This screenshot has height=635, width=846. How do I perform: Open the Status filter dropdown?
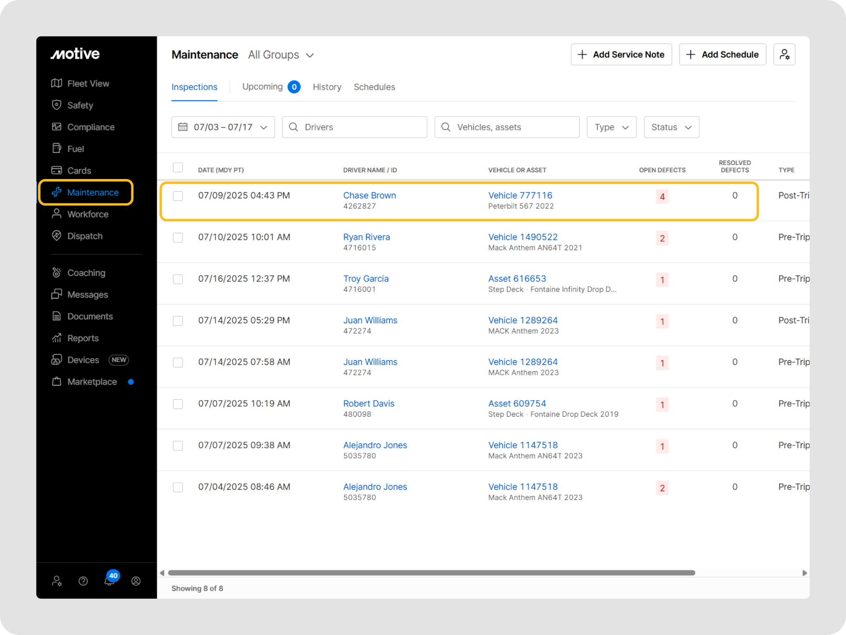pos(671,127)
